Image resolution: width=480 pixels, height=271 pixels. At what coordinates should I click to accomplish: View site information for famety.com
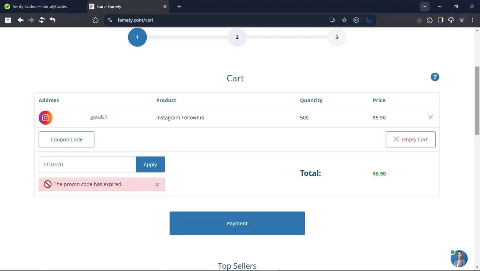coord(110,20)
